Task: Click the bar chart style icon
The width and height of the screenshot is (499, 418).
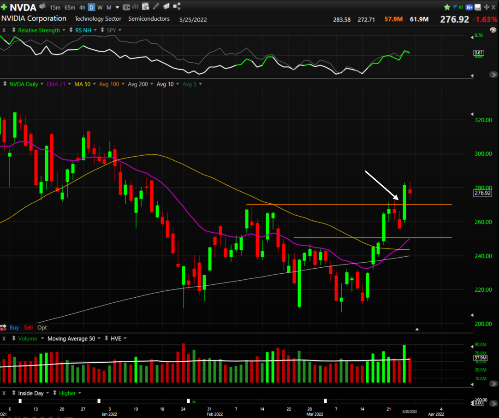Action: [135, 6]
